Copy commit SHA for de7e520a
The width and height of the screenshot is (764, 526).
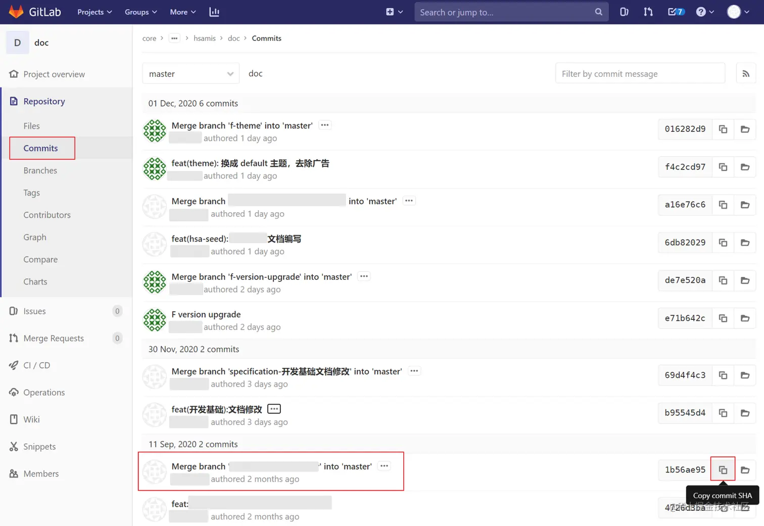coord(723,280)
